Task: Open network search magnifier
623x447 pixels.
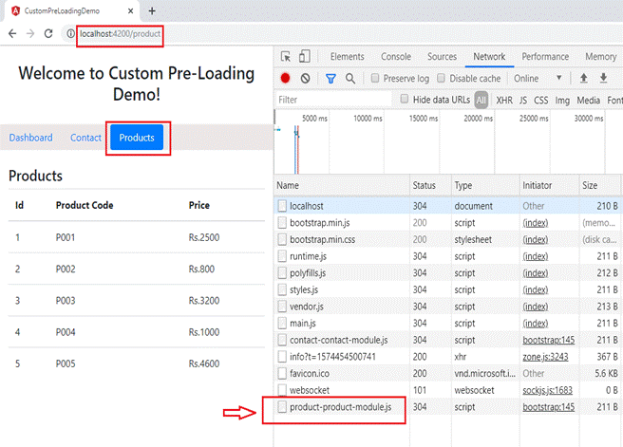Action: (x=350, y=78)
